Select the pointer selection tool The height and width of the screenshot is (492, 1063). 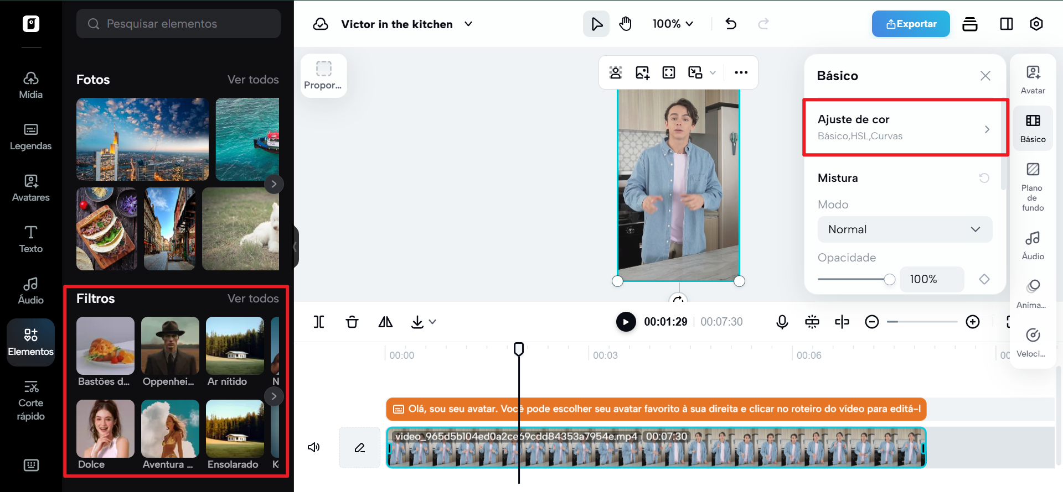click(596, 24)
